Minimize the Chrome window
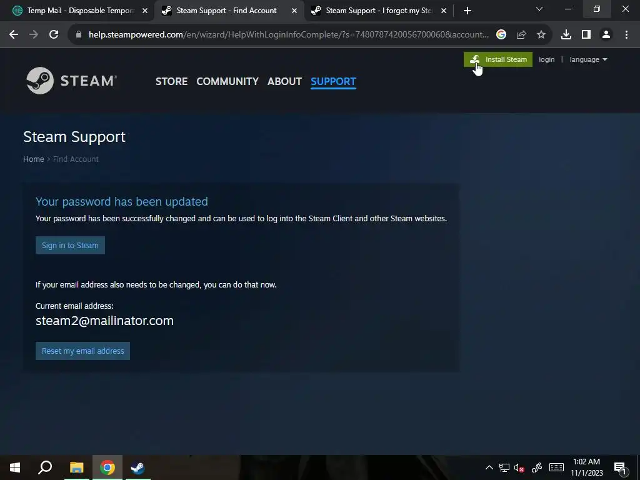This screenshot has width=640, height=480. tap(567, 9)
